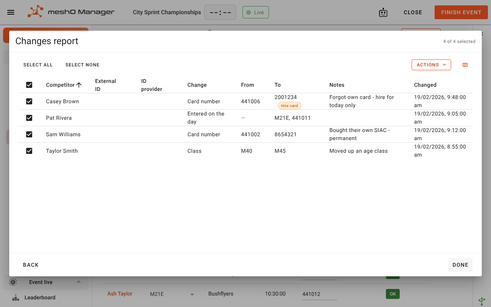Open the Leaderboard menu item
This screenshot has width=491, height=307.
pos(40,297)
